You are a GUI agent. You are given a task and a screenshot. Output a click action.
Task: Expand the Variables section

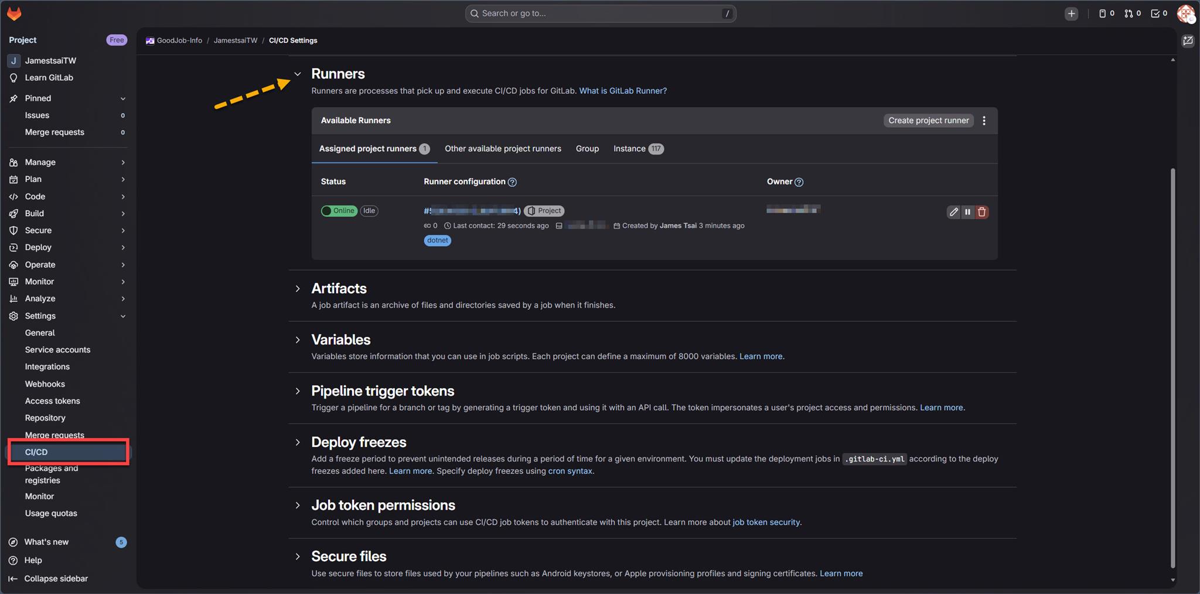[x=298, y=340]
